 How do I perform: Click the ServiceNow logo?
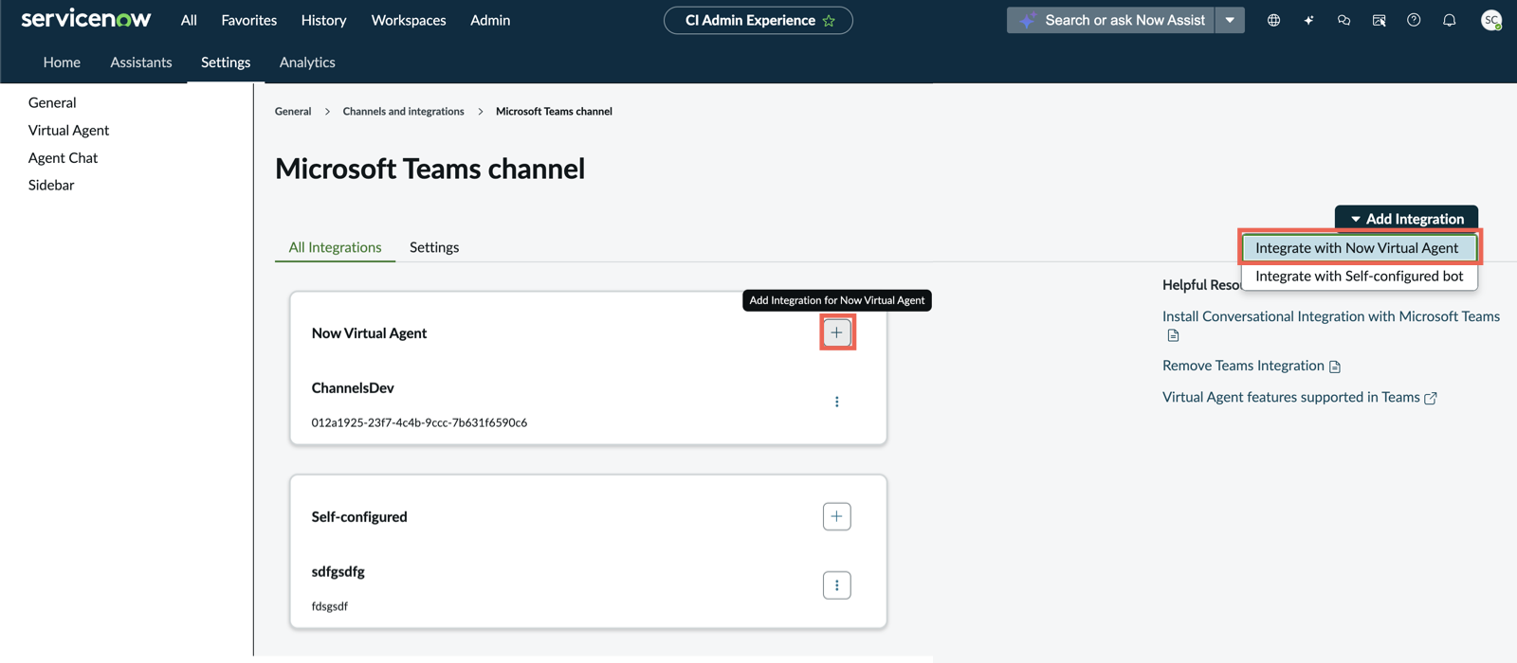(x=85, y=19)
